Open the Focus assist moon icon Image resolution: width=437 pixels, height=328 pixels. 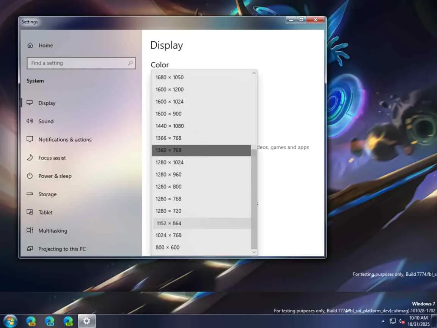(x=30, y=158)
